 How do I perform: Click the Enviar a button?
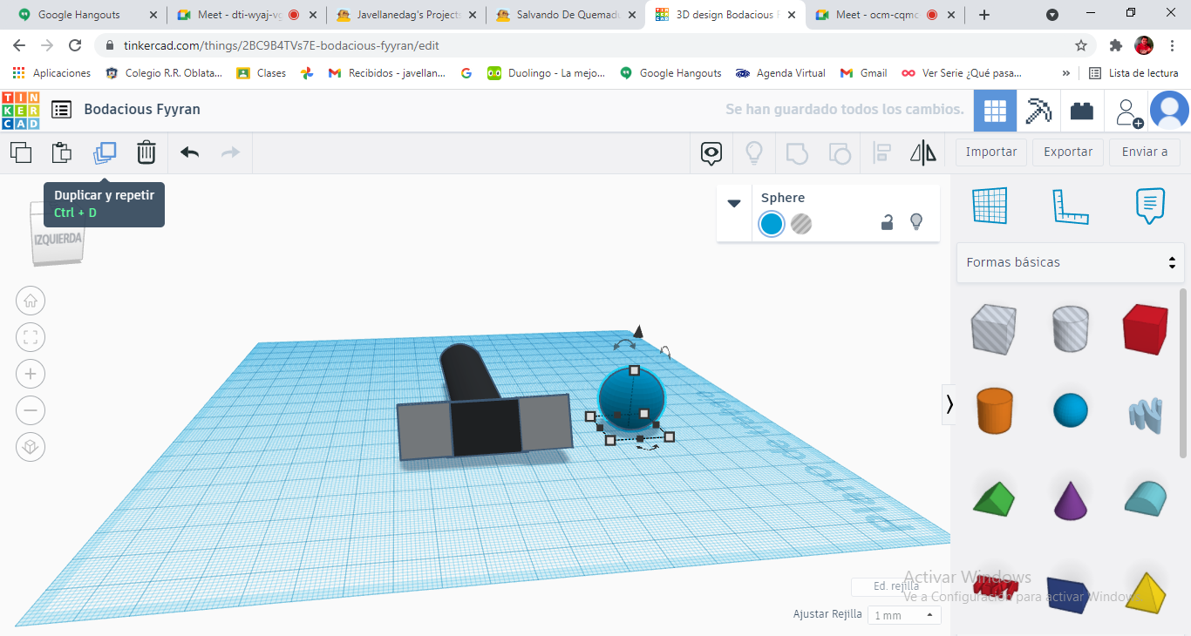[1145, 152]
